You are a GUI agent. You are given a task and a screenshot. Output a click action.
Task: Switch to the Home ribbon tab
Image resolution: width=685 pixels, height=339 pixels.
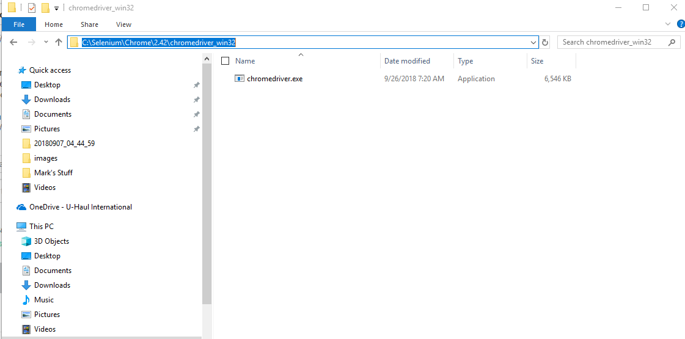pos(53,24)
